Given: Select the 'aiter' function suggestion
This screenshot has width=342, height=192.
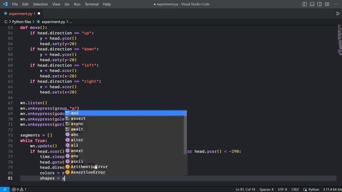Looking at the screenshot, I should click(125, 140).
